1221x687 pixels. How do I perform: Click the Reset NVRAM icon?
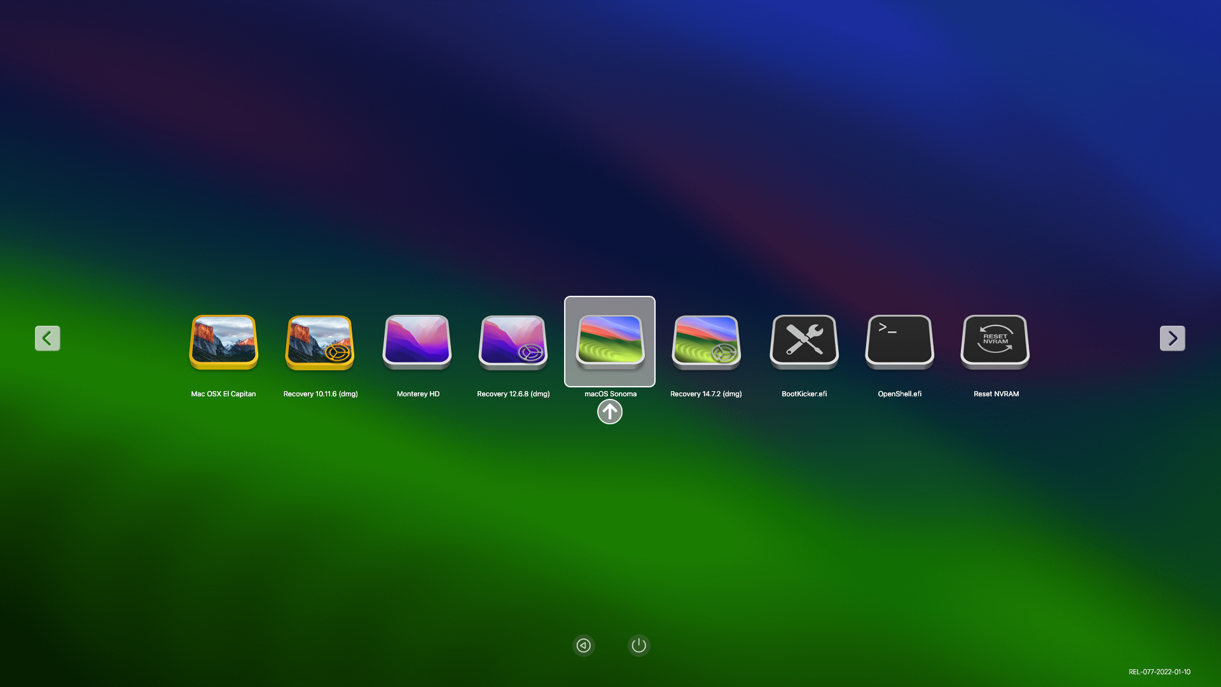[x=995, y=342]
